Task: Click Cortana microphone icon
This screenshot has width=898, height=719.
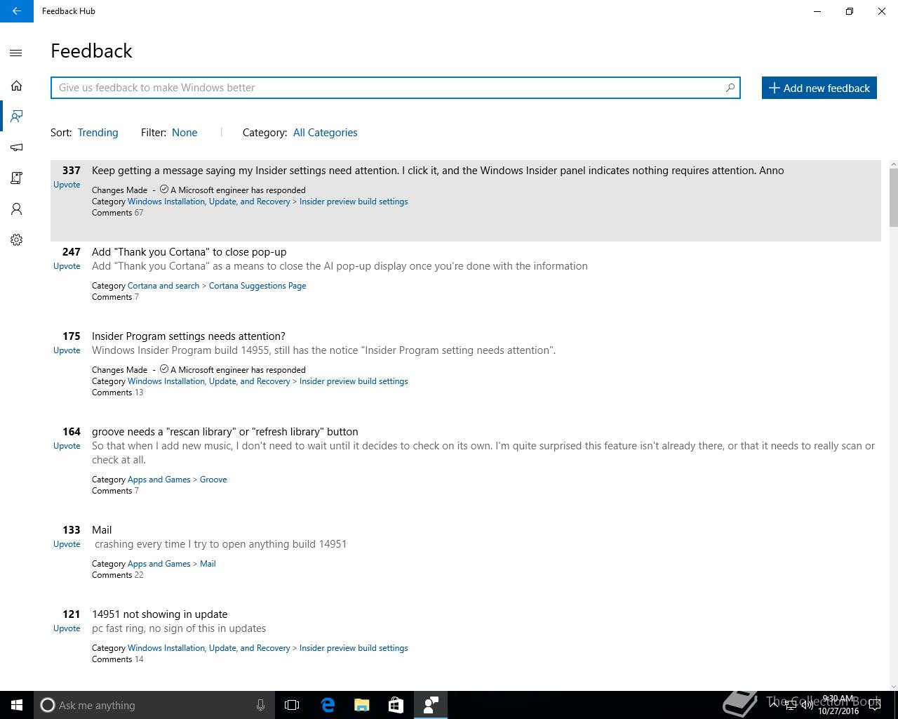Action: tap(260, 705)
